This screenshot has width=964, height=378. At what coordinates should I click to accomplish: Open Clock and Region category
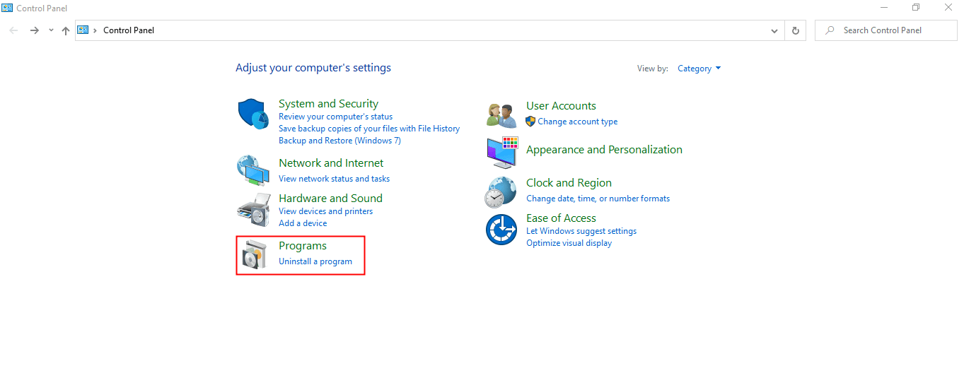pos(569,183)
